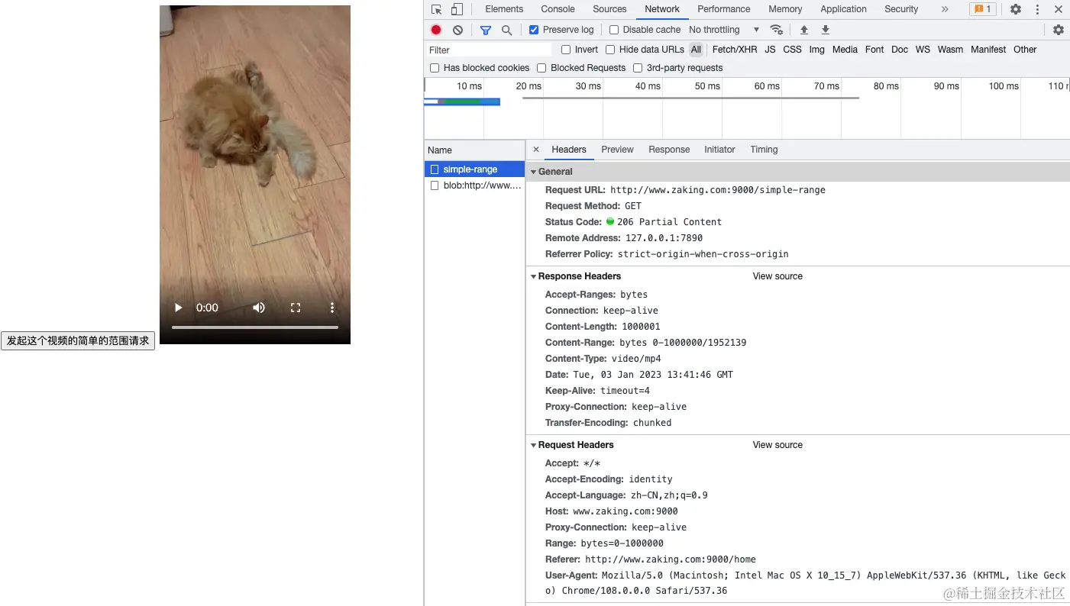Filter requests by Manifest type
The width and height of the screenshot is (1070, 606).
point(988,50)
